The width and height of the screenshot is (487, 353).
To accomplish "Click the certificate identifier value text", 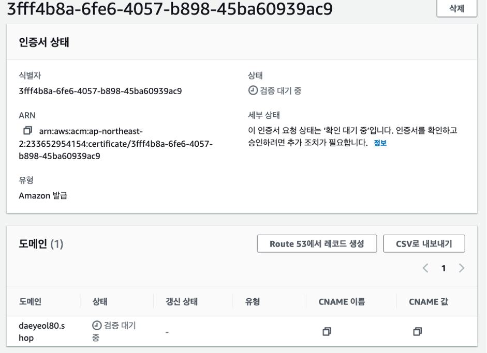I will click(100, 91).
